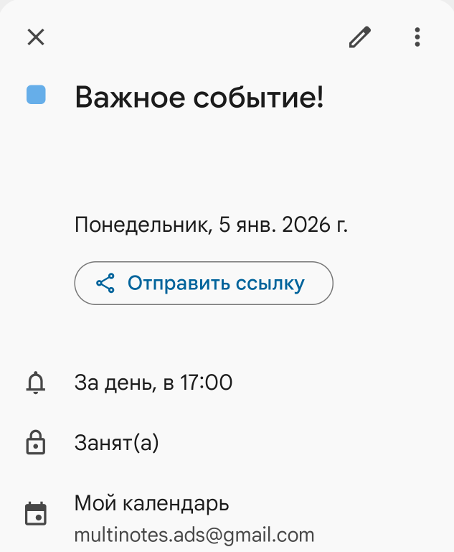Tap the bell notification icon

pos(36,383)
